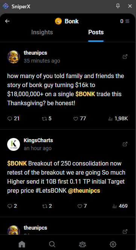
Task: Pin the SniperX window
Action: click(x=118, y=6)
